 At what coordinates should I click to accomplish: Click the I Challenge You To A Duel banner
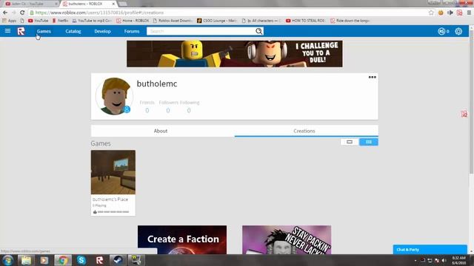pos(235,54)
